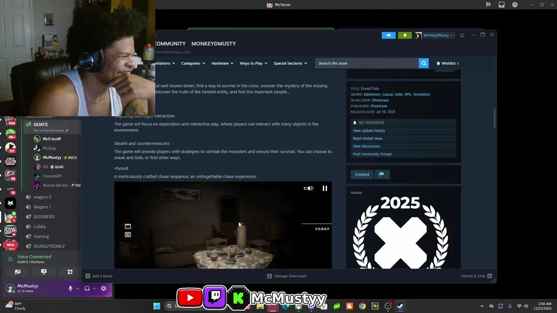The image size is (557, 313).
Task: Open Ghostcase developer link
Action: (x=380, y=100)
